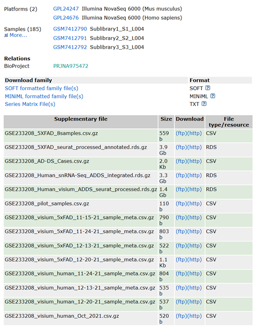Open Series Matrix File(s) link

(30, 104)
